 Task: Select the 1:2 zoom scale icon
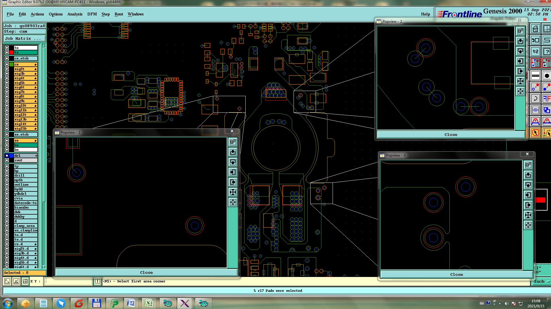click(x=535, y=52)
